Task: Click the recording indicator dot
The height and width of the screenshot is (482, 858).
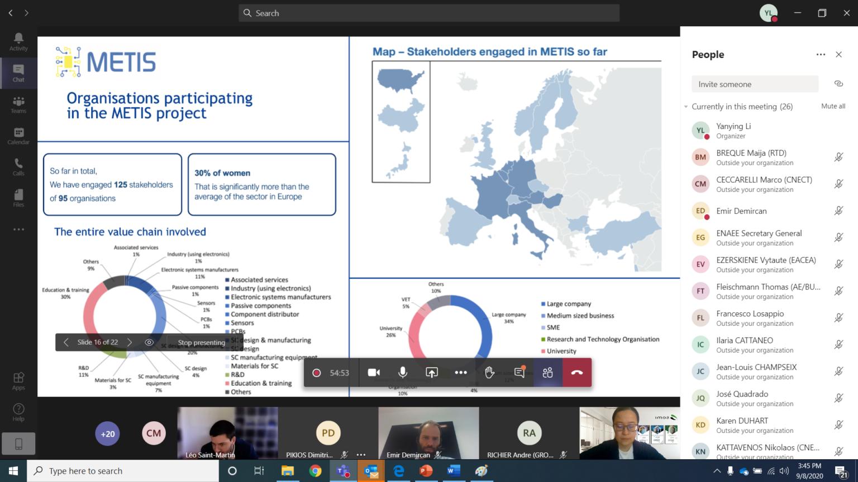Action: (316, 373)
